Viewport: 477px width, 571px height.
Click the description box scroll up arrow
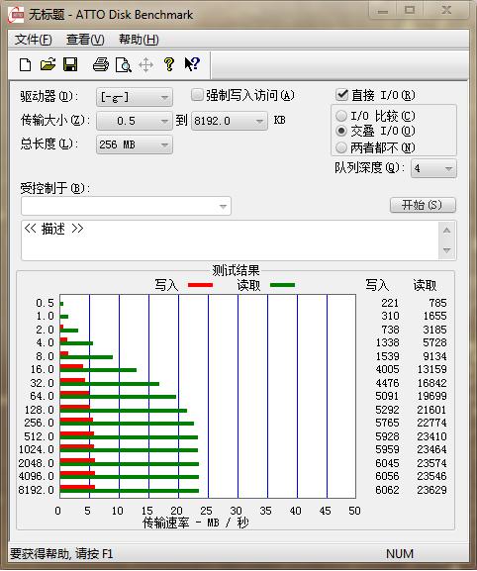click(447, 231)
